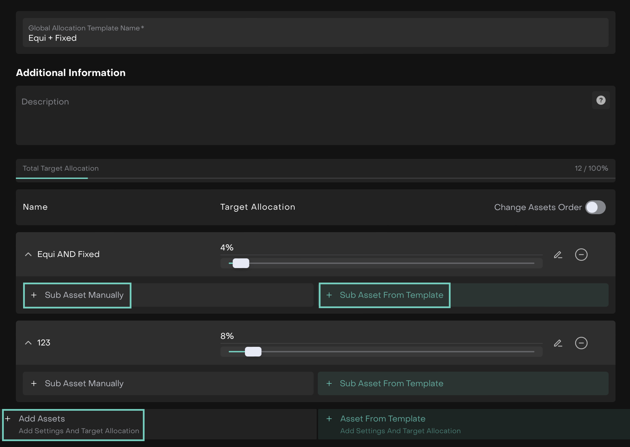
Task: Edit the Equi AND Fixed asset pencil icon
Action: point(558,255)
